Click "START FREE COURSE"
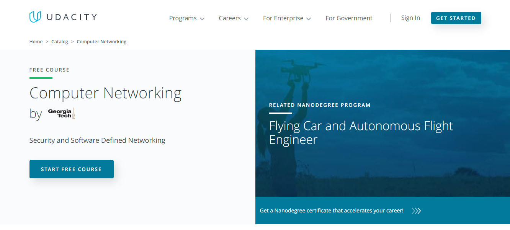This screenshot has width=510, height=230. (71, 169)
